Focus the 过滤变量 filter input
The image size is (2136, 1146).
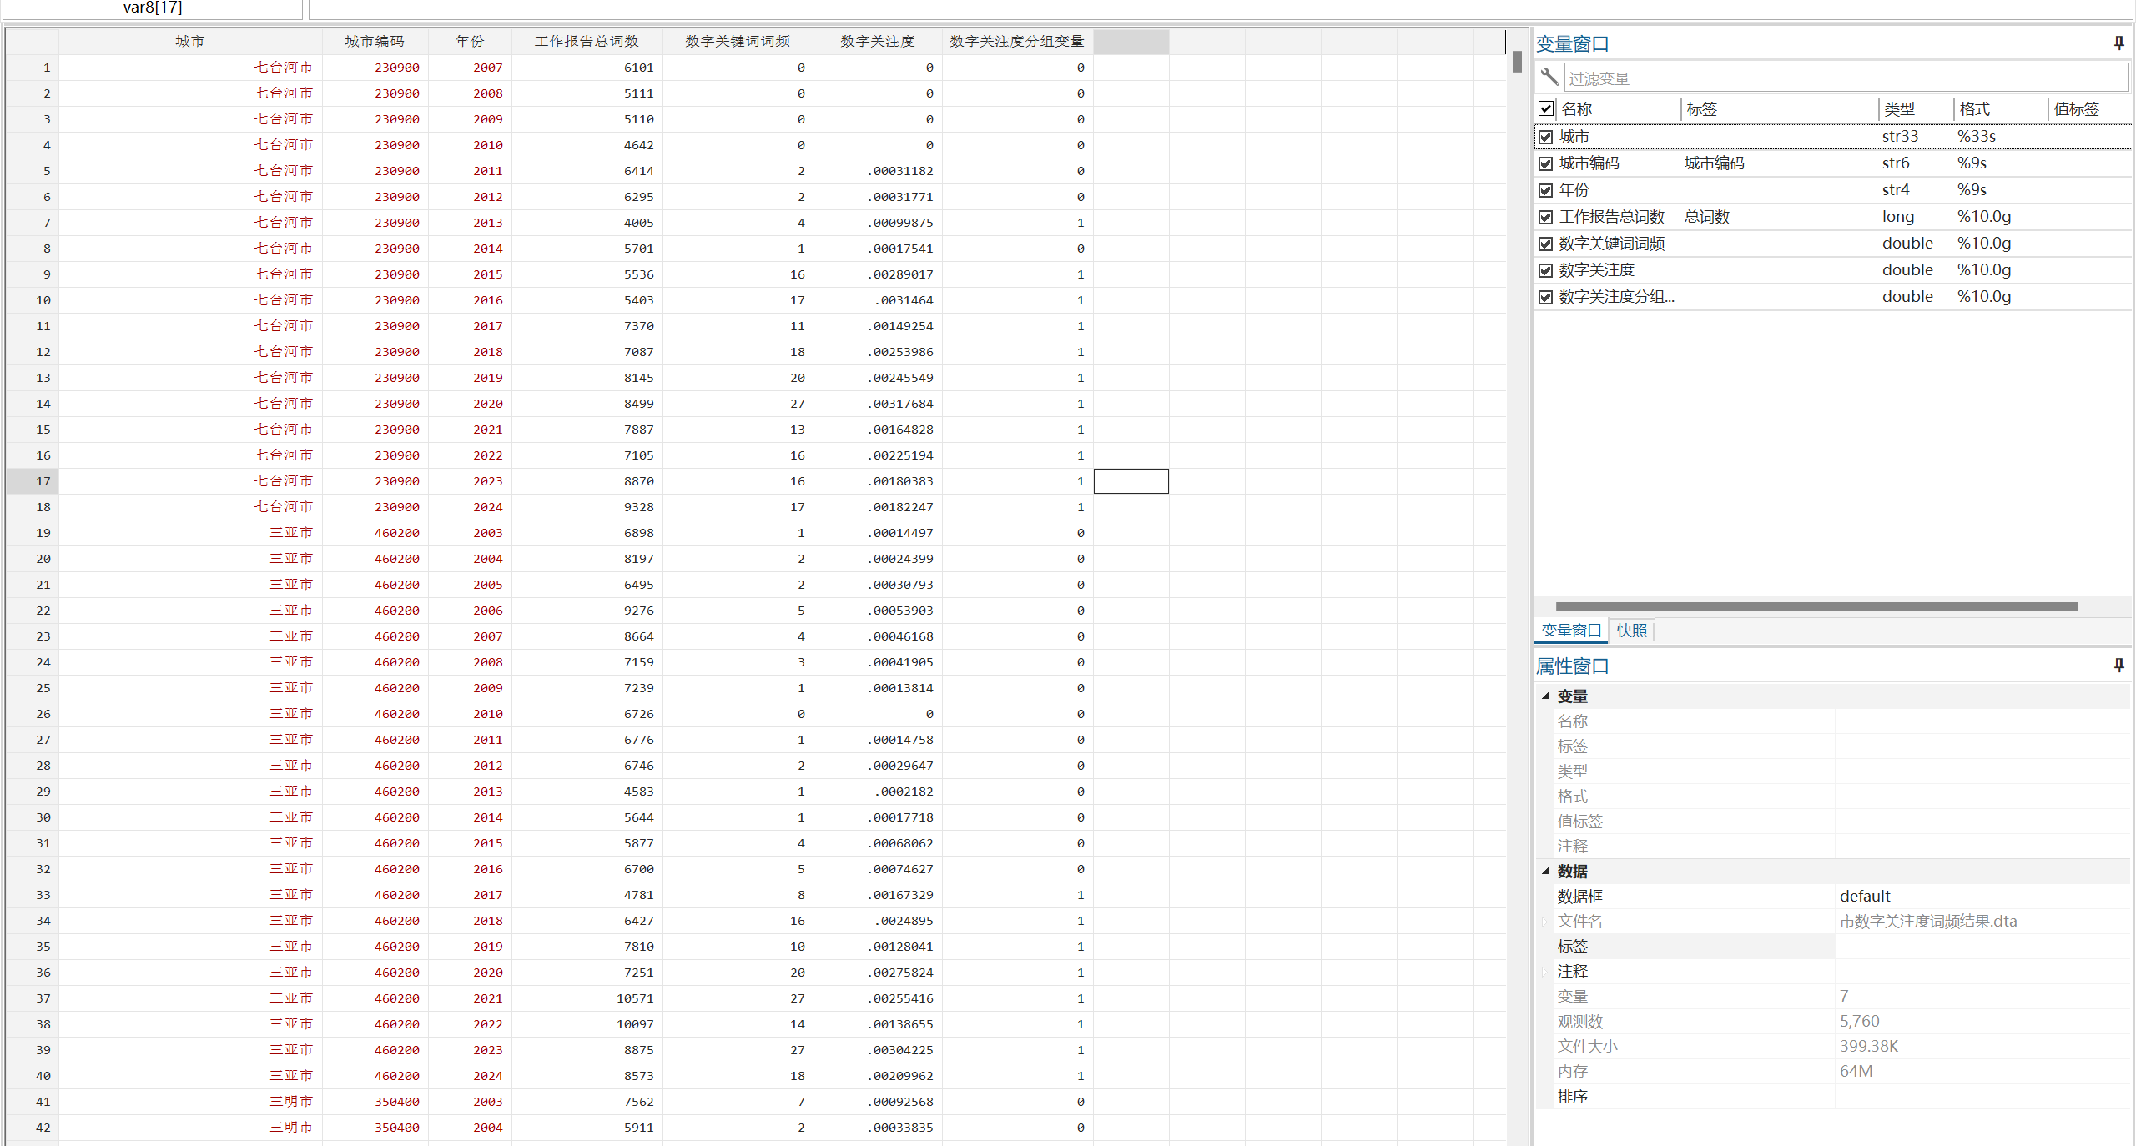pos(1844,78)
